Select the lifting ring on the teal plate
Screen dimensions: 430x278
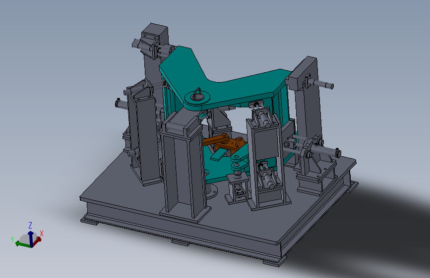pos(197,94)
